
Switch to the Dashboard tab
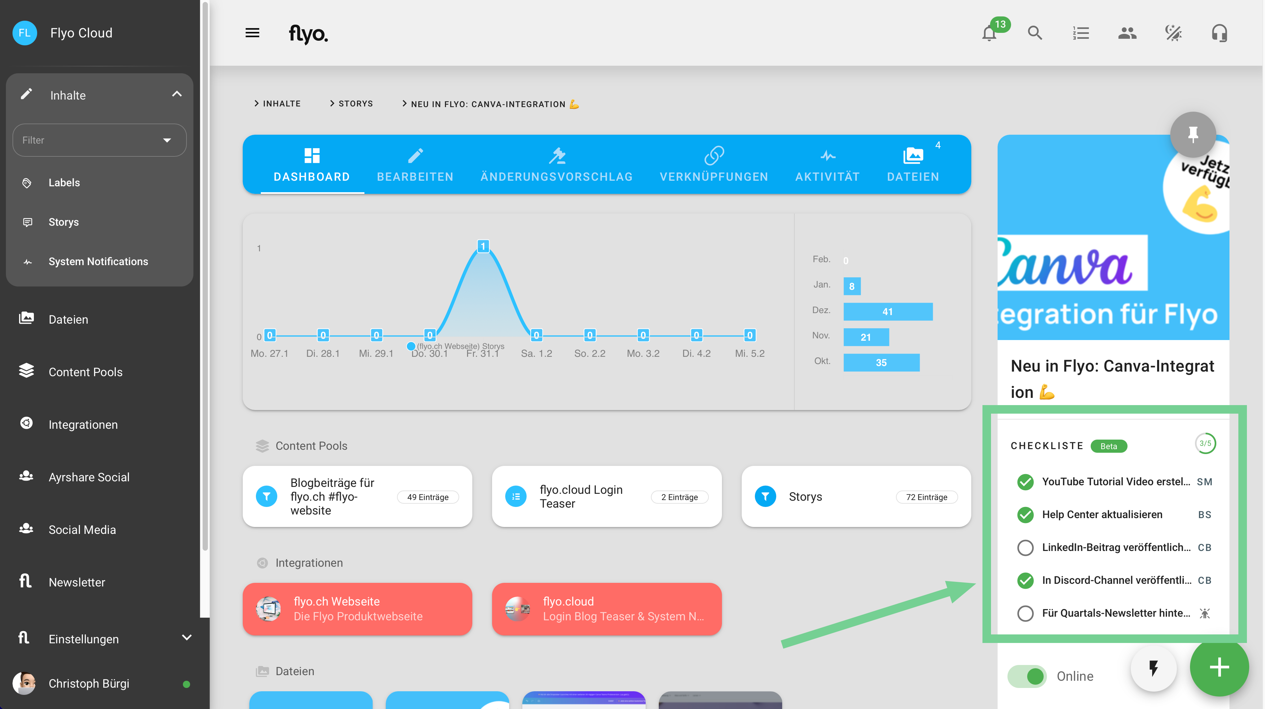click(312, 165)
